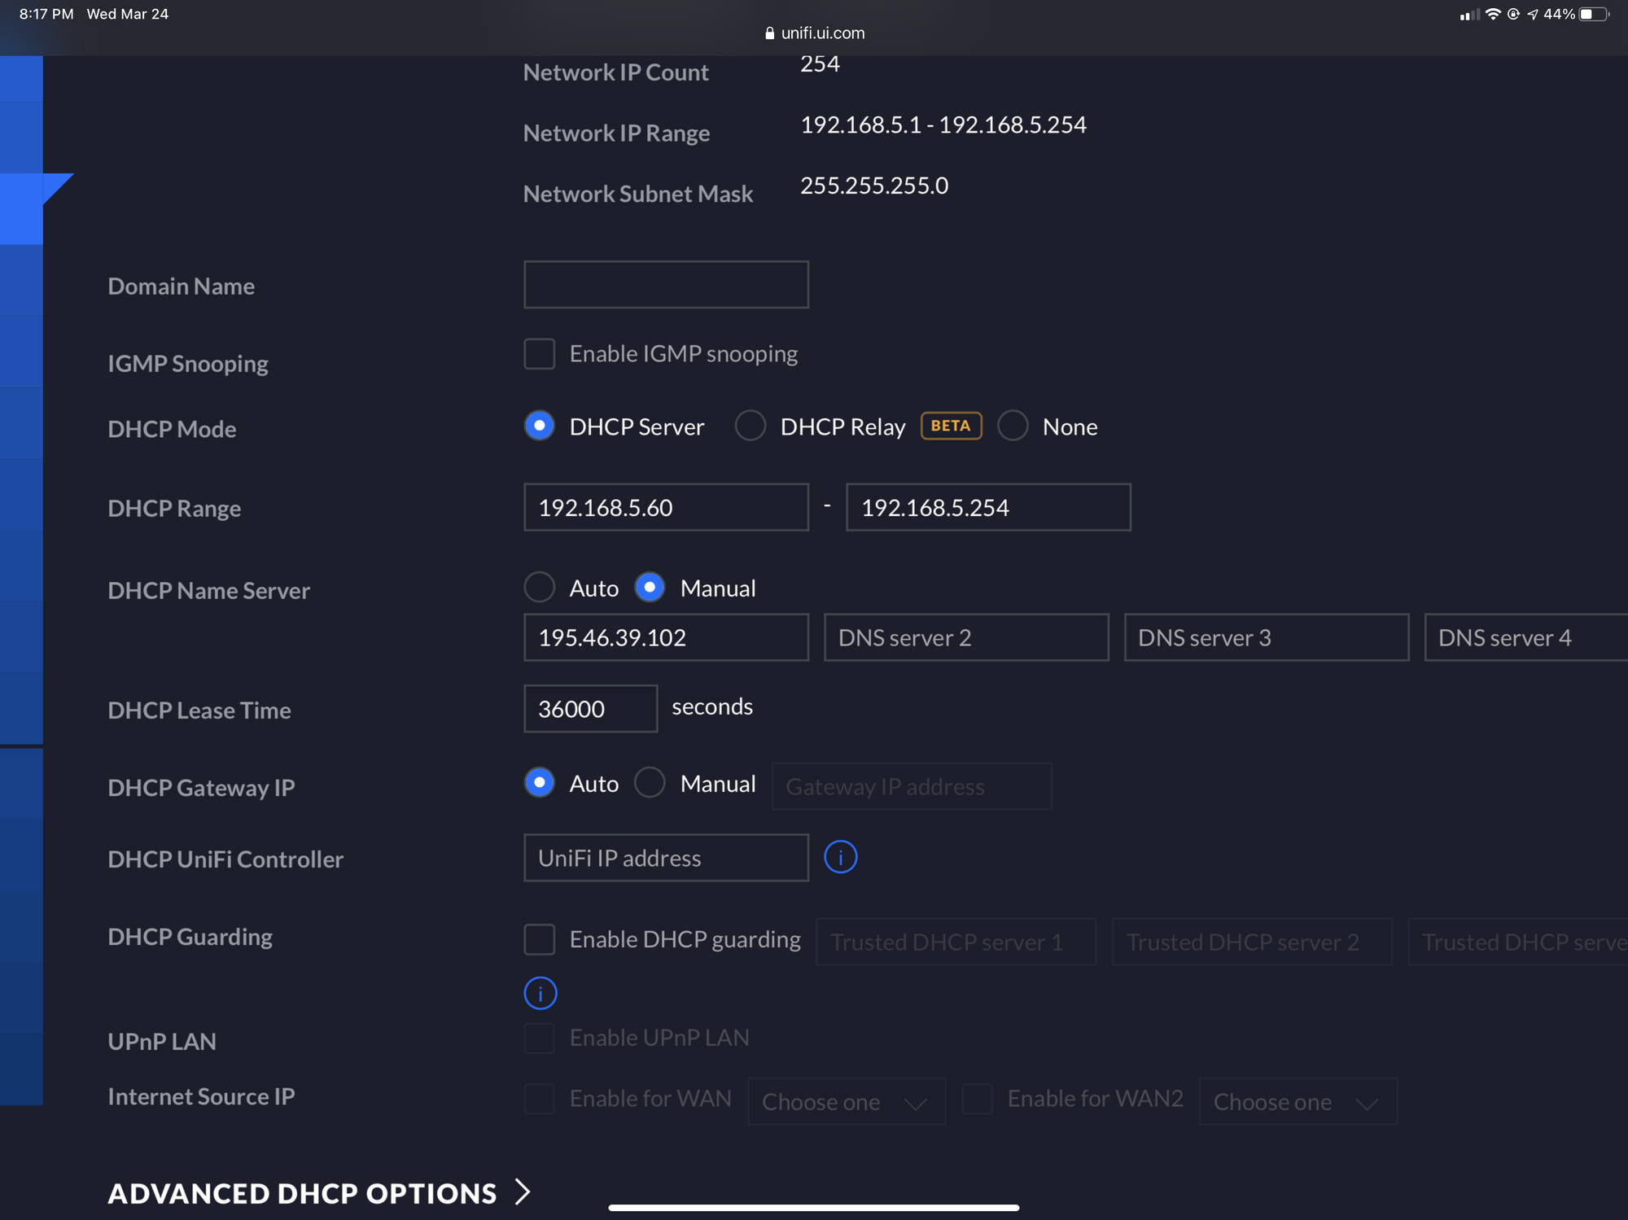Screen dimensions: 1628x1220
Task: Click the DNS server 2 field
Action: tap(965, 637)
